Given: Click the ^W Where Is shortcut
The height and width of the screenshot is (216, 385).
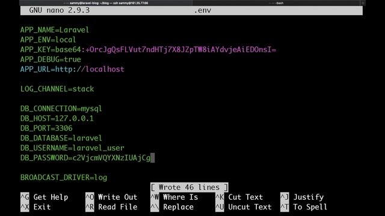Looking at the screenshot, I should point(174,197).
